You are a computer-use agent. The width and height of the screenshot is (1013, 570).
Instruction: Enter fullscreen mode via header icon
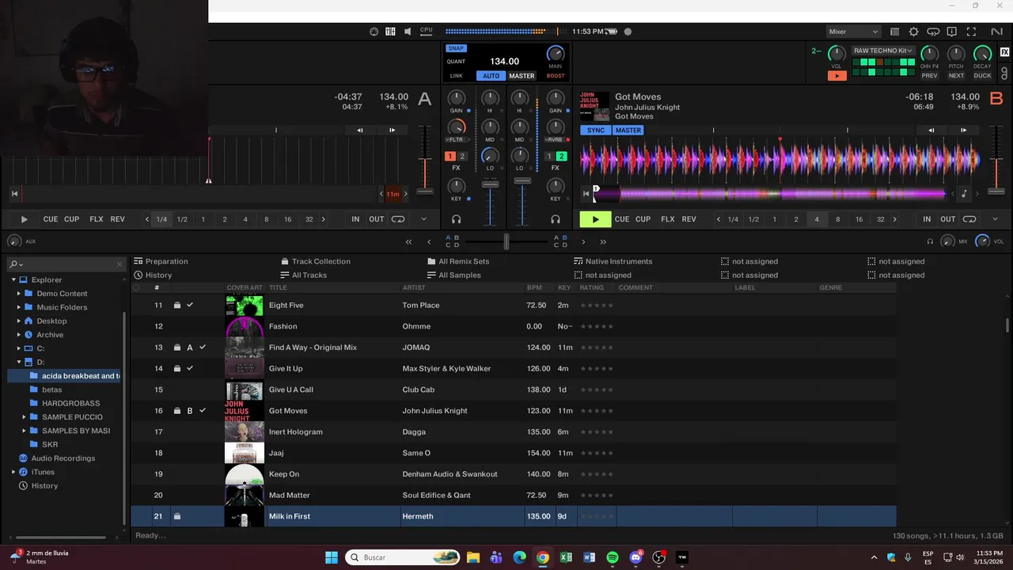971,32
